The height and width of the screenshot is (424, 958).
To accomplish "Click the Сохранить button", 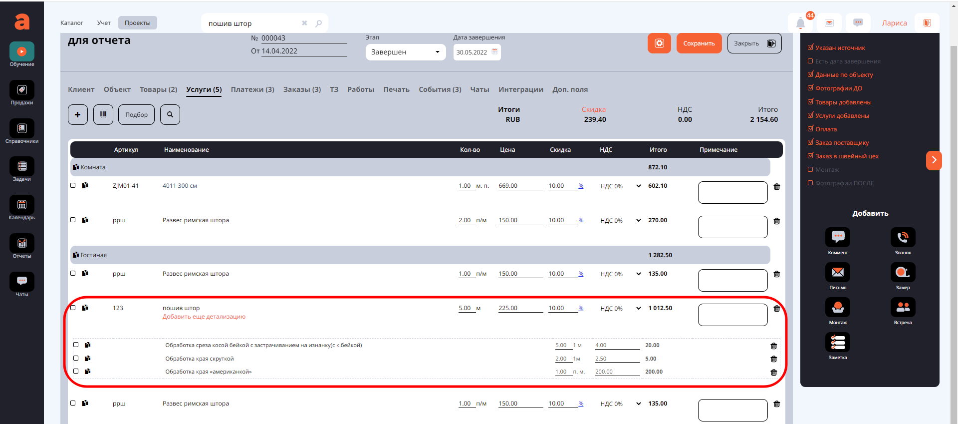I will click(x=699, y=43).
